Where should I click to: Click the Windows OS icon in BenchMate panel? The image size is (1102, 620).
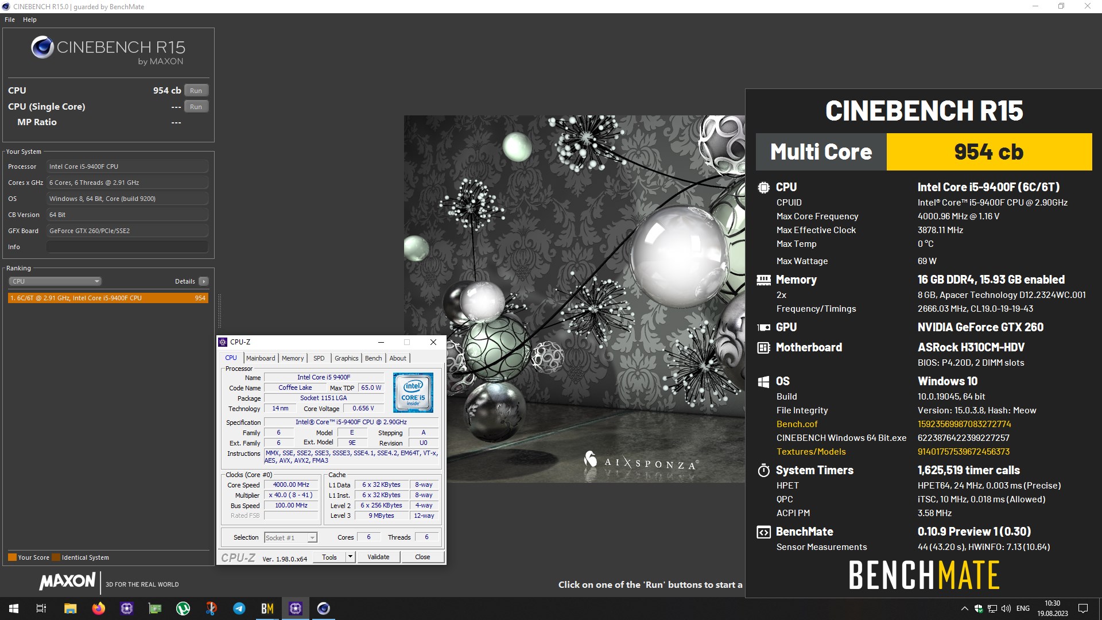coord(763,381)
